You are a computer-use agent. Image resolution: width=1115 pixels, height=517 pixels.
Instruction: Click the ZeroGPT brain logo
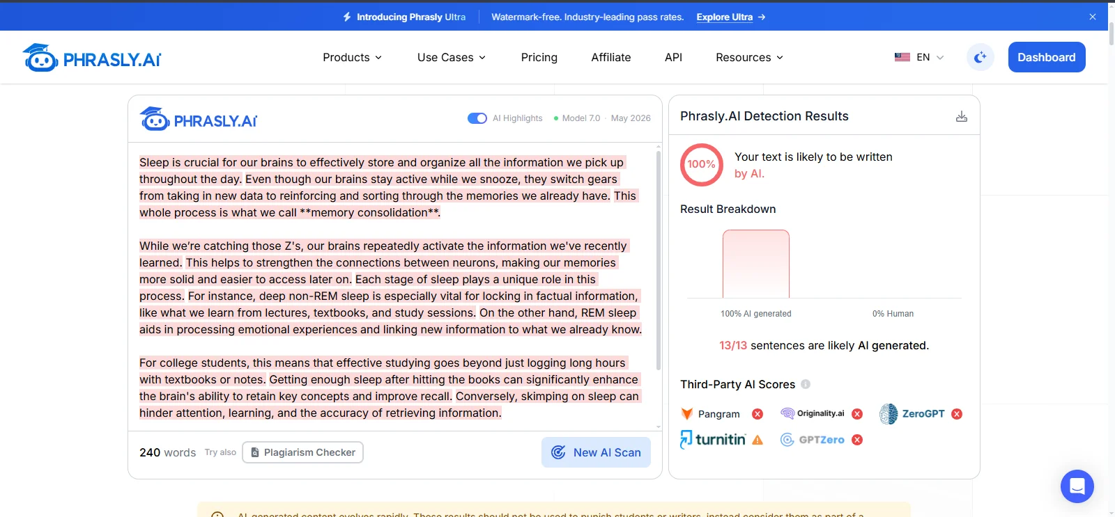click(889, 414)
